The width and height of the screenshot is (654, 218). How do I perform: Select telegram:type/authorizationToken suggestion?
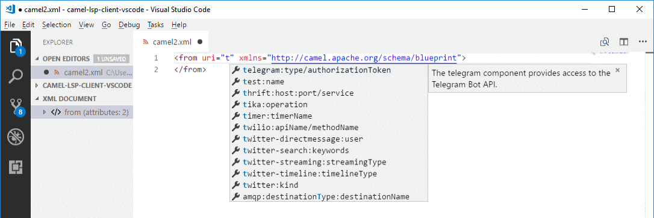(329, 70)
